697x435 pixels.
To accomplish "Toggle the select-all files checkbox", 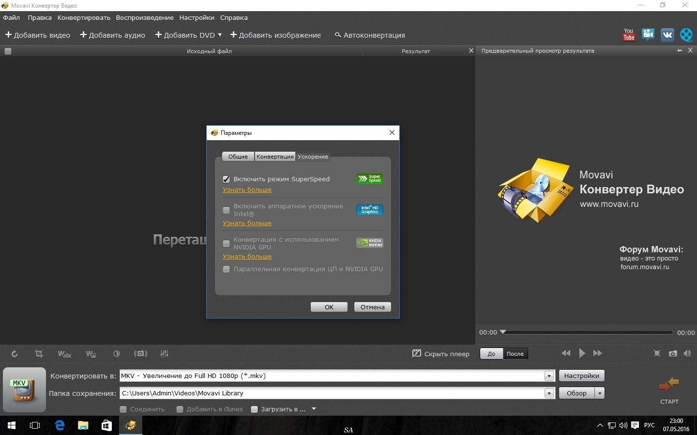I will [8, 51].
